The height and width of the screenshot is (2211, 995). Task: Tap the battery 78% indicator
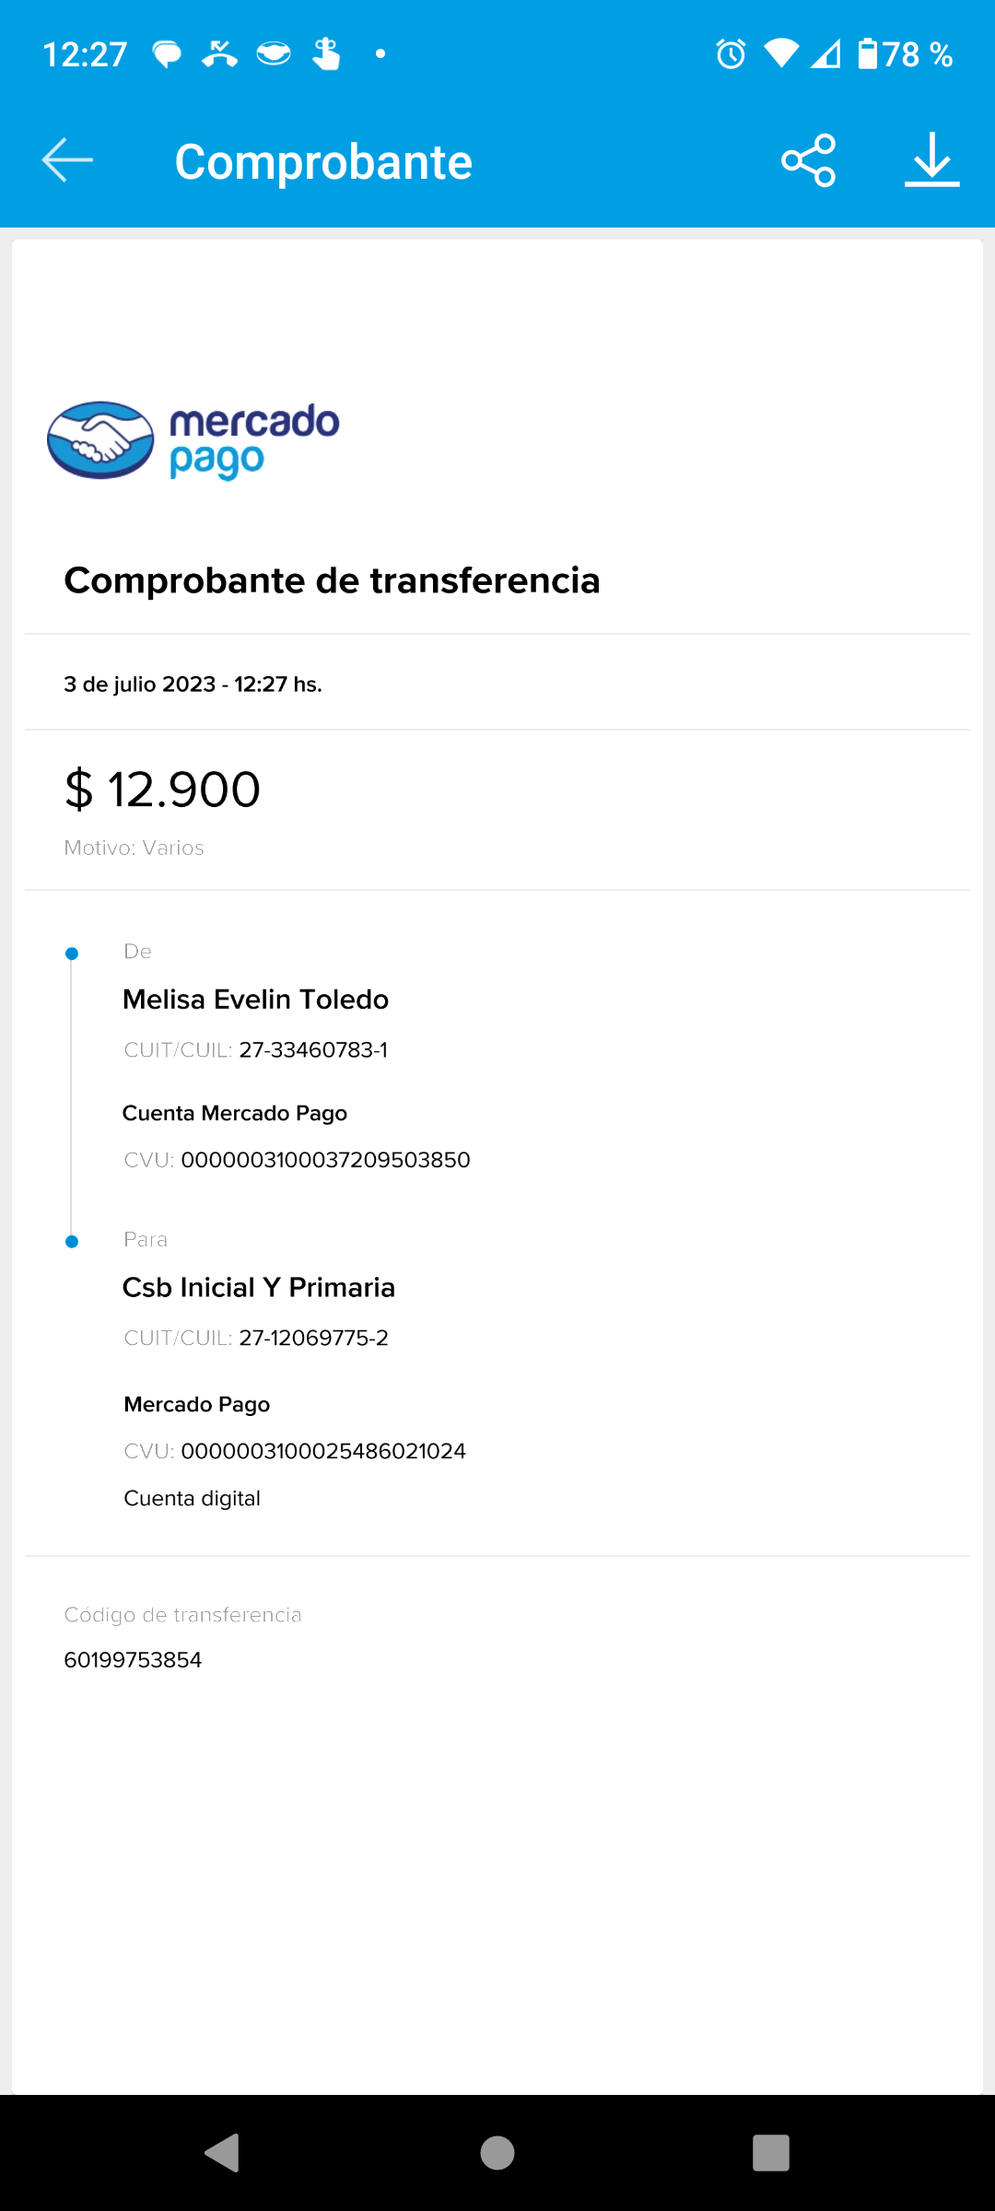coord(905,54)
